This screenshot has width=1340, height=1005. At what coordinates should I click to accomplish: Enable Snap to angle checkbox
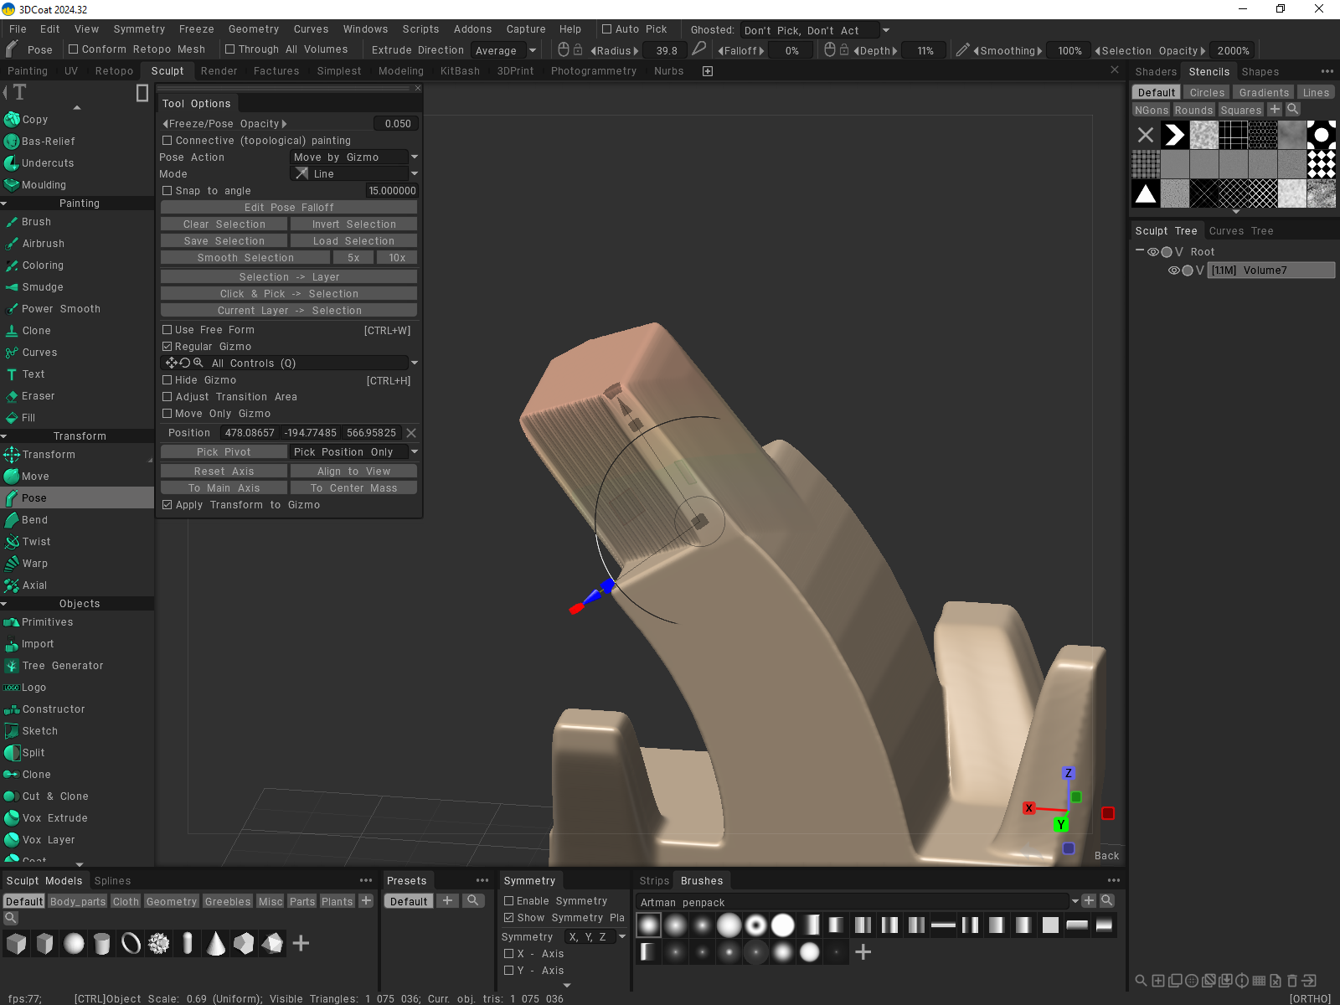167,191
